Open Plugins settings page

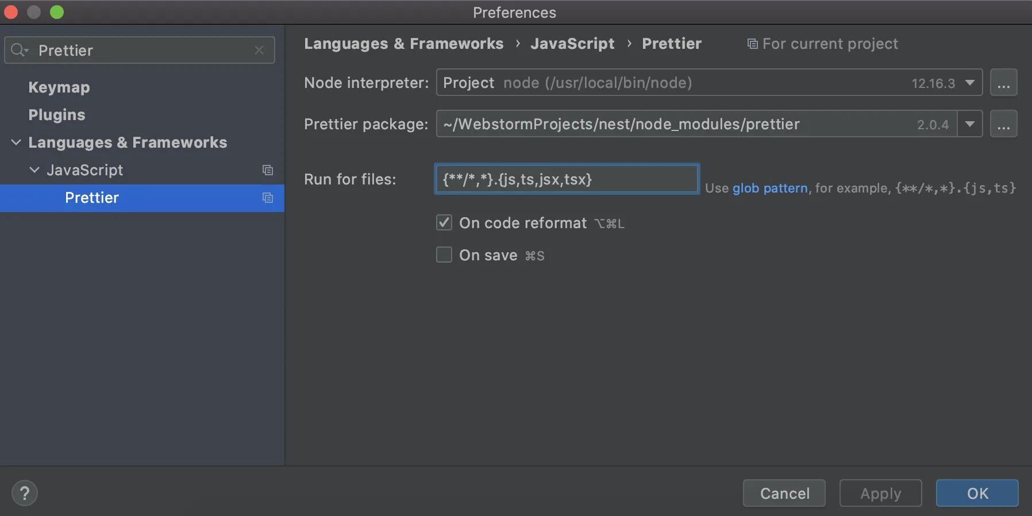(x=57, y=115)
